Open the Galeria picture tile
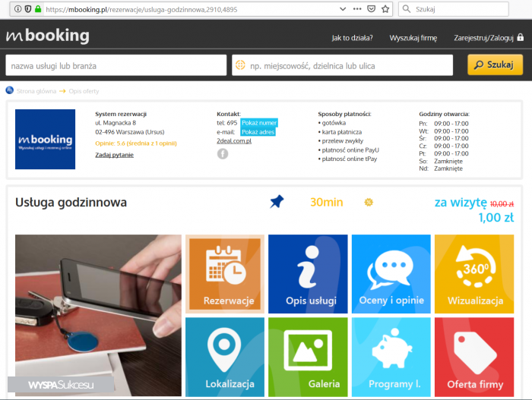Screen dimensions: 532x400 point(308,357)
